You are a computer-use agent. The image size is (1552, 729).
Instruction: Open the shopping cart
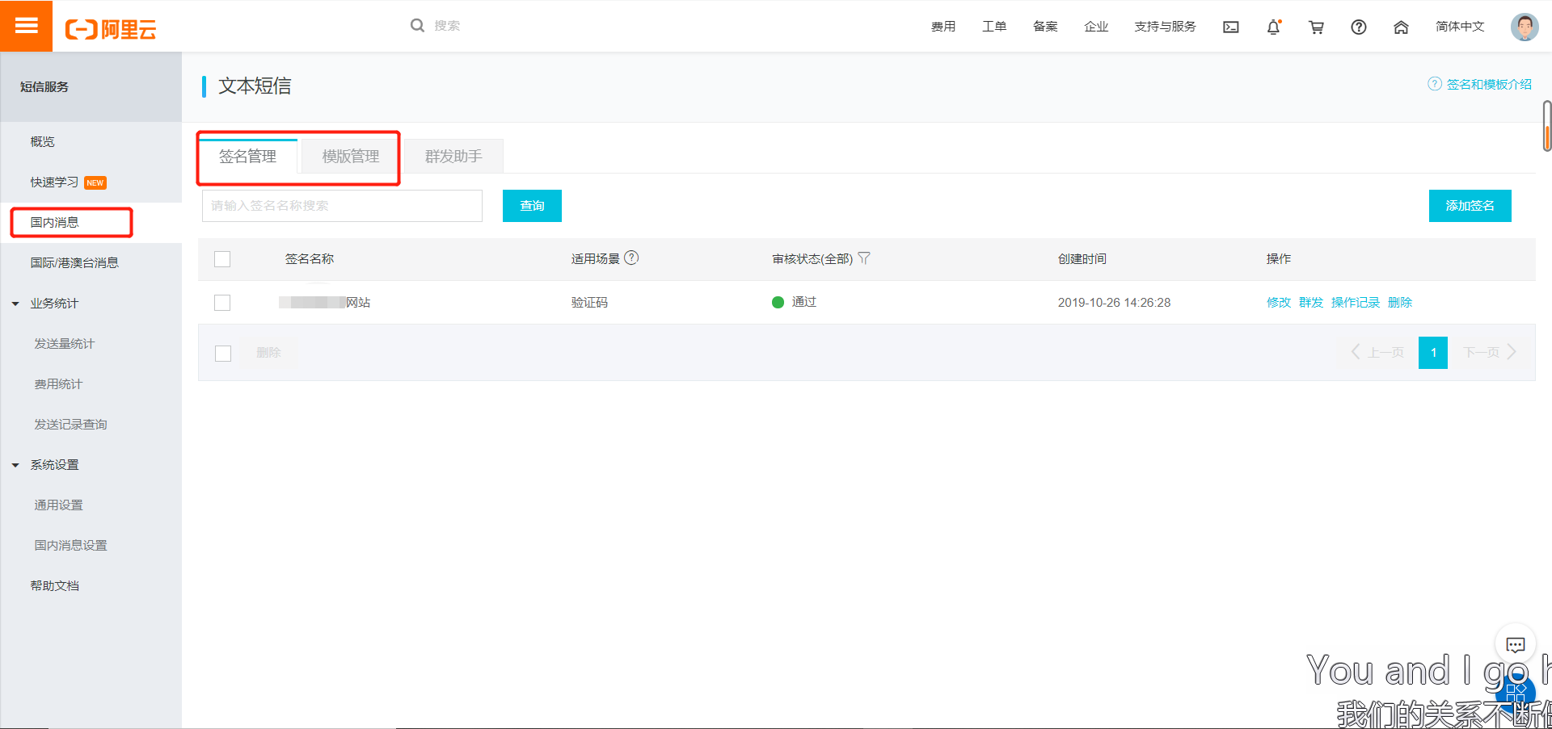pos(1317,27)
